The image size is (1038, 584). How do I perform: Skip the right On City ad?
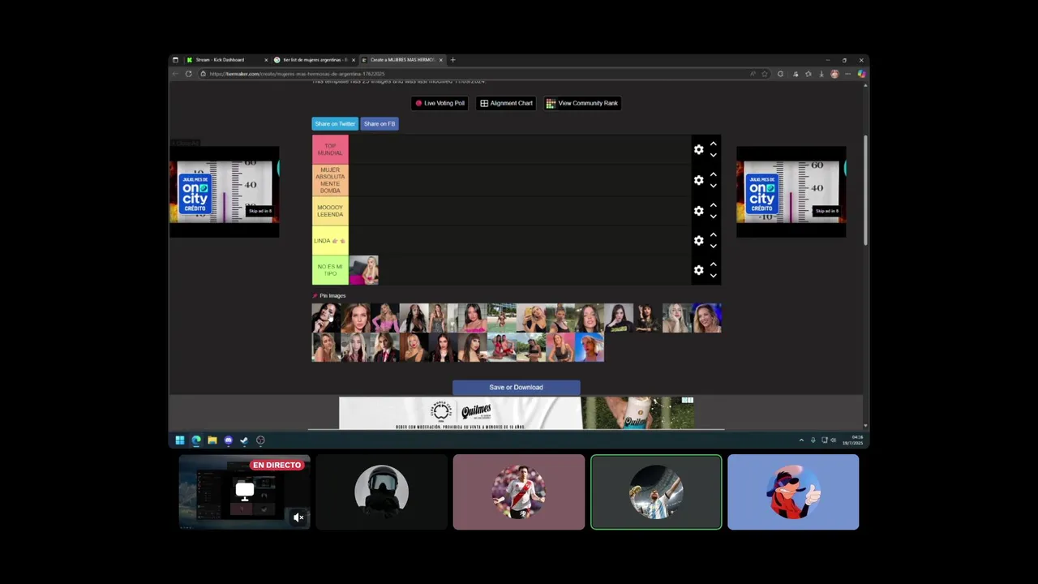click(x=826, y=211)
